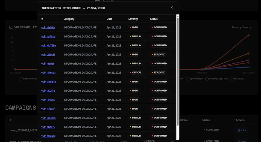Click MEDIUM severity badge for vuln_ab3a46
Image resolution: width=261 pixels, height=142 pixels.
pos(135,118)
